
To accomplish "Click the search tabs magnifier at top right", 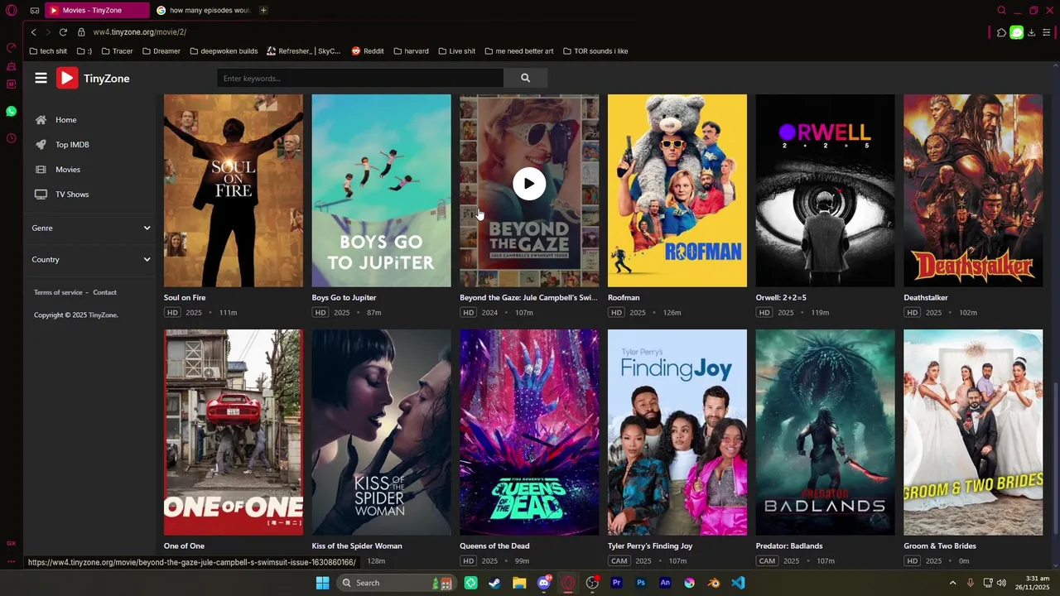I will click(x=1001, y=11).
